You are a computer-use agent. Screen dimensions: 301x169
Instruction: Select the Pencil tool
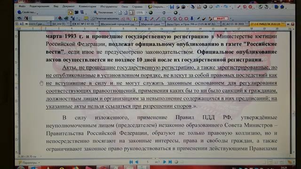[198, 19]
